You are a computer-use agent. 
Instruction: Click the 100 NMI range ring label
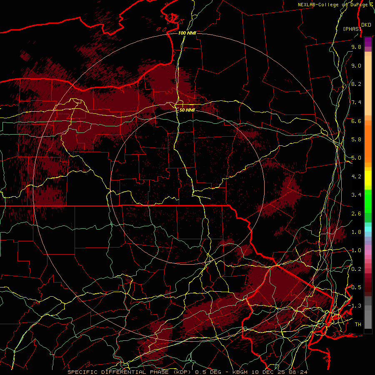pyautogui.click(x=187, y=33)
